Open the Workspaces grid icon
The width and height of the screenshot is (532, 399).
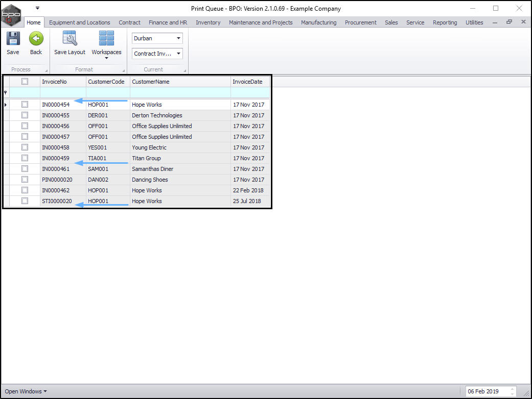106,38
